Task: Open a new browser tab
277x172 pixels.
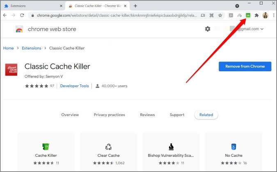Action: tap(135, 6)
